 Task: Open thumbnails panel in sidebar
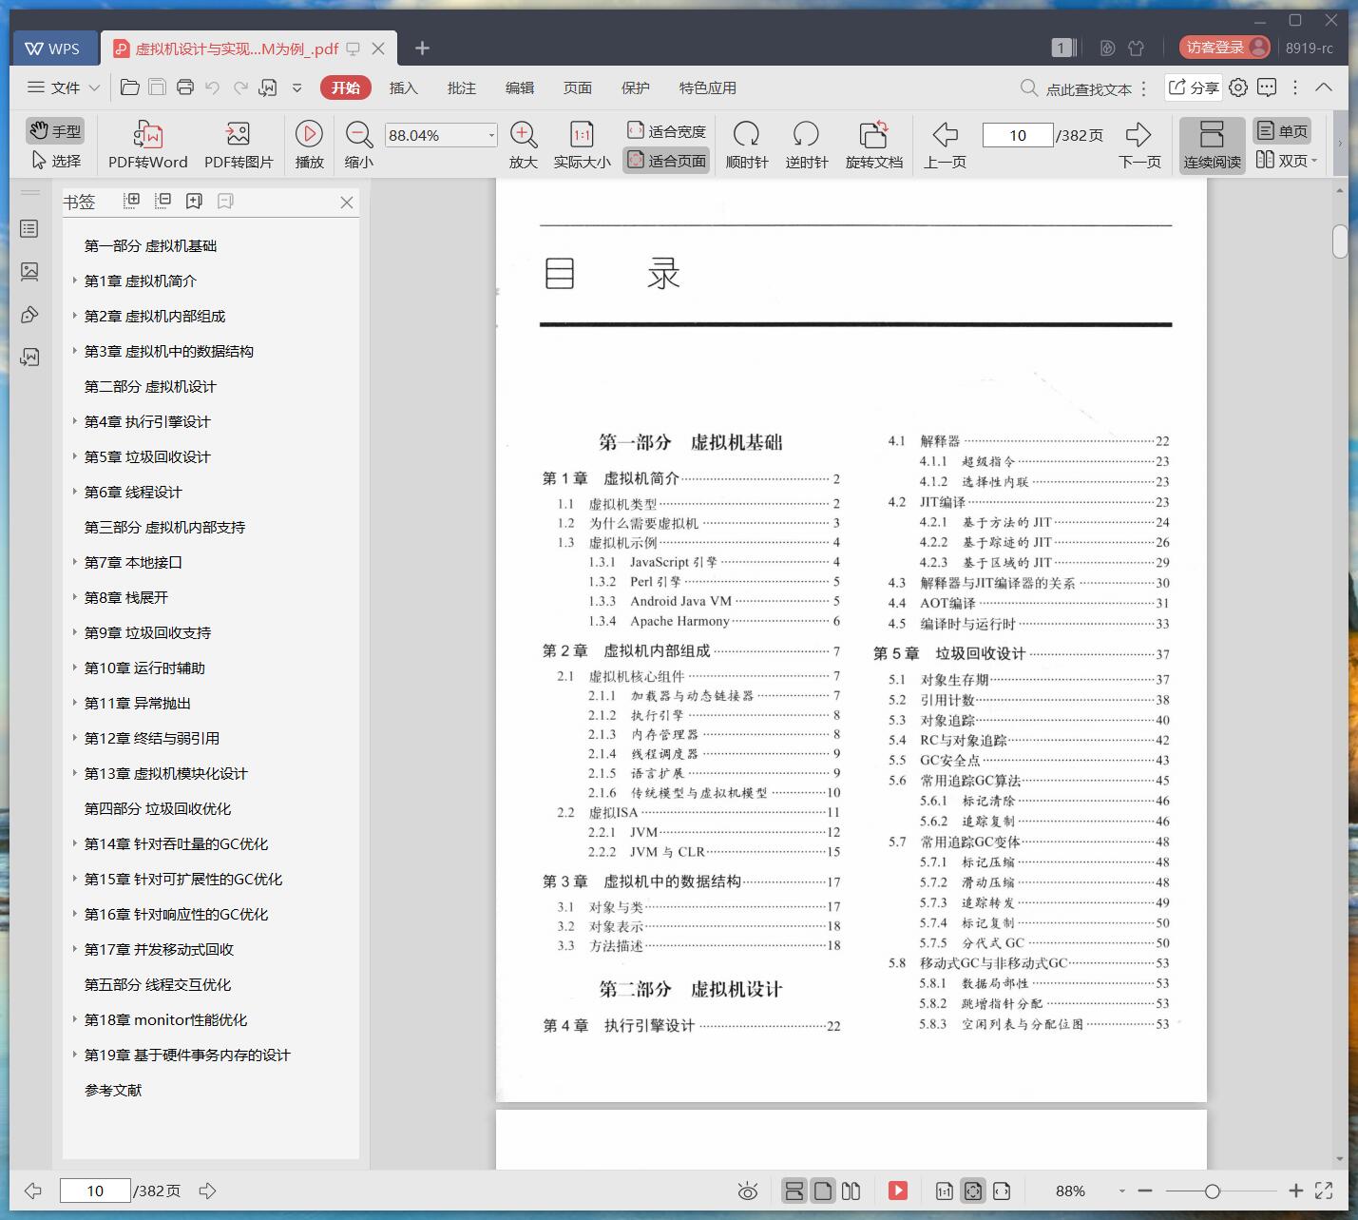(x=29, y=272)
